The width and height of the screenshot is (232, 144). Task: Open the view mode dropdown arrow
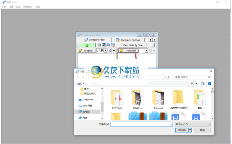point(196,84)
